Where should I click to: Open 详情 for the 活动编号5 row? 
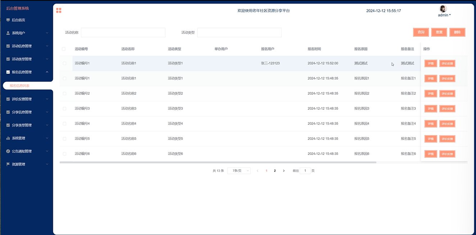click(x=431, y=139)
